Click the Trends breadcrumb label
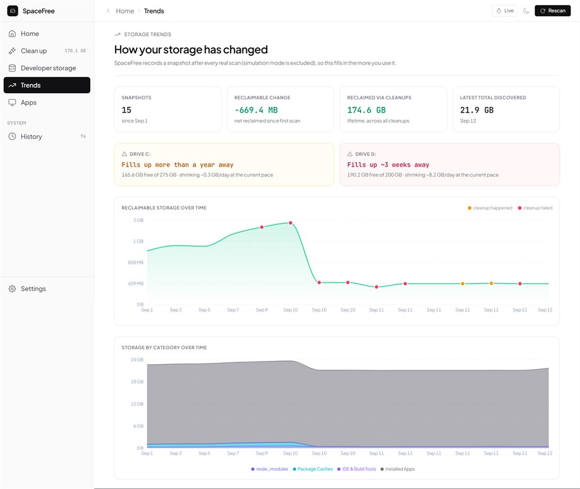Screen dimensions: 580x489 point(154,11)
